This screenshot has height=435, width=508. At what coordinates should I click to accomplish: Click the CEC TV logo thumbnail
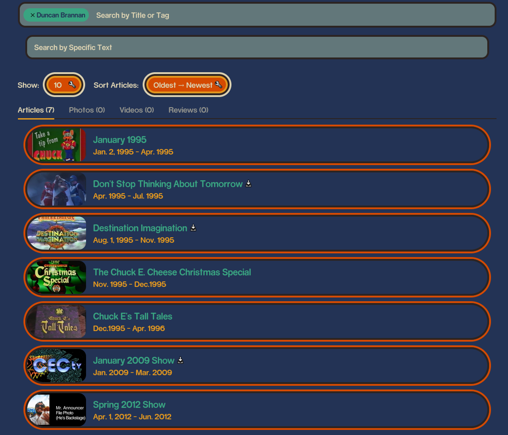57,366
